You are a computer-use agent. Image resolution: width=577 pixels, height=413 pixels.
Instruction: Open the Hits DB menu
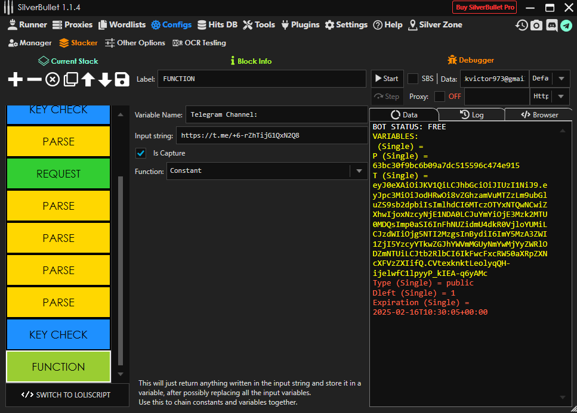[x=217, y=25]
